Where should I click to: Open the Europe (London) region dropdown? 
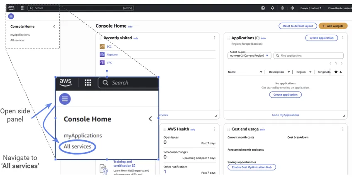pyautogui.click(x=310, y=8)
